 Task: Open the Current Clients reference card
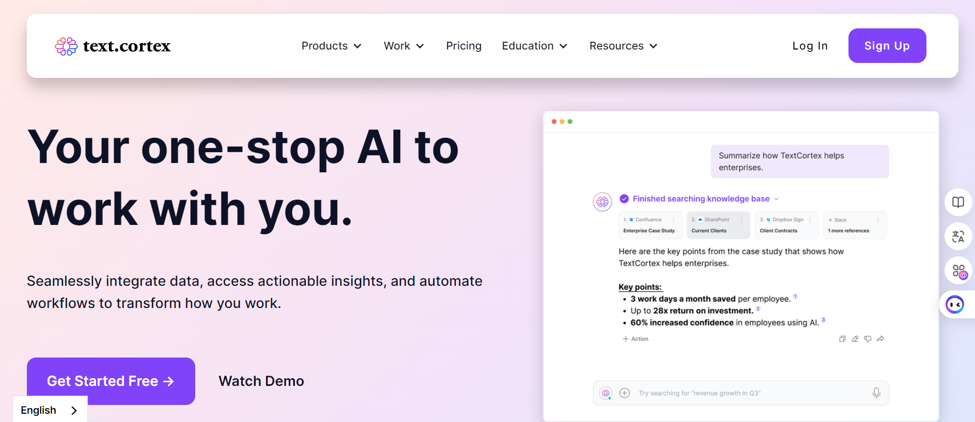point(718,225)
